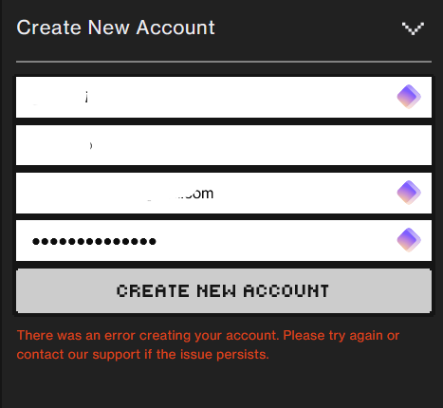Open the autofill diamond icon in email field
This screenshot has width=443, height=408.
coord(409,193)
